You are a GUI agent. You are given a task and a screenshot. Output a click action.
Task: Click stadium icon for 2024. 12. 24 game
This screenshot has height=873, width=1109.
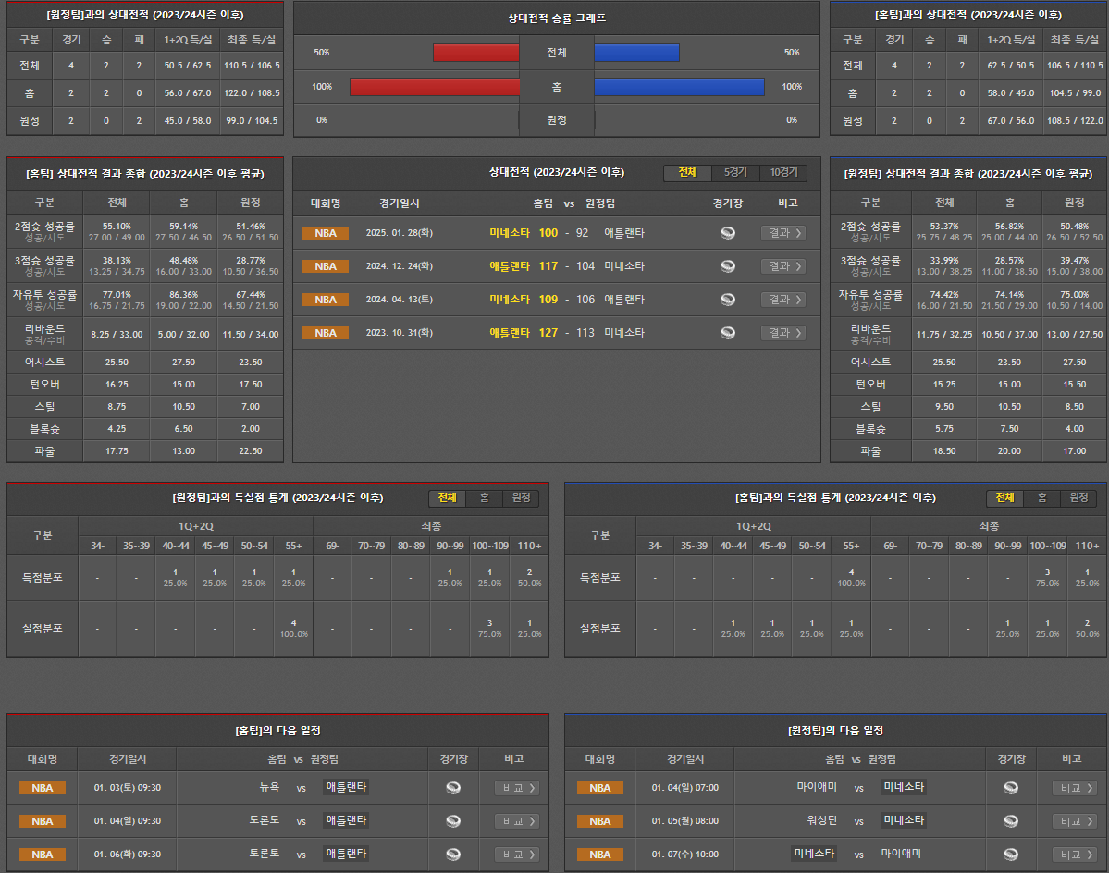click(x=728, y=266)
